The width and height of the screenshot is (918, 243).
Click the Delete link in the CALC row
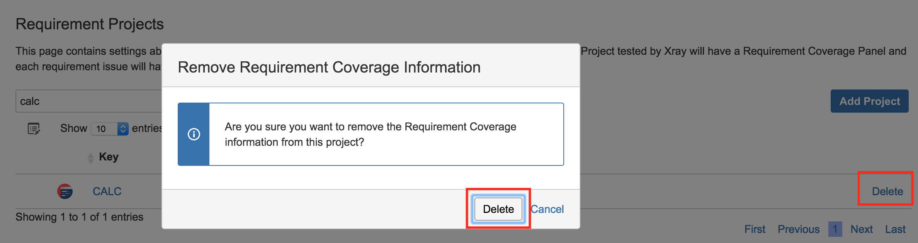(x=887, y=191)
